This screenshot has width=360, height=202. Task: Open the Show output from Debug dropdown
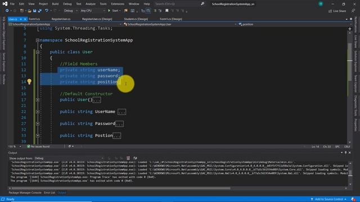(x=69, y=158)
